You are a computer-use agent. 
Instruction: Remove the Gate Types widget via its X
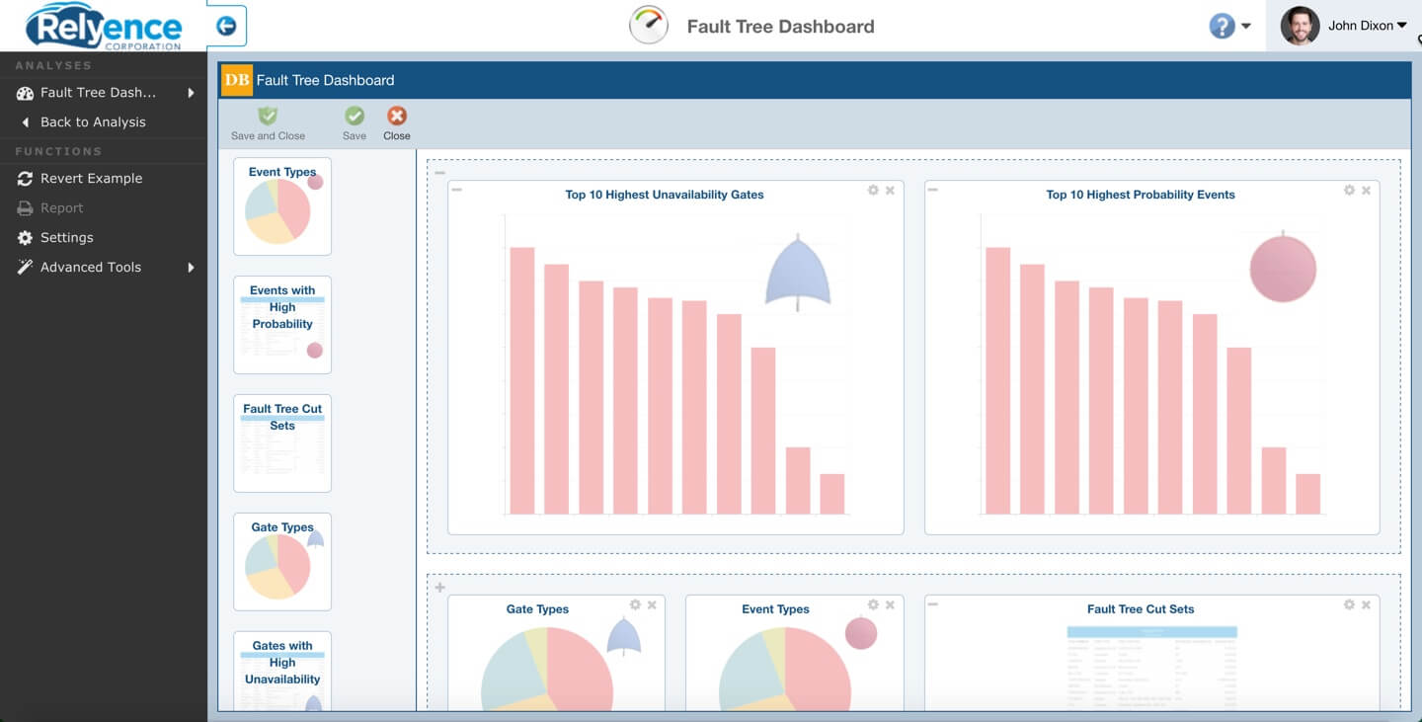(651, 604)
